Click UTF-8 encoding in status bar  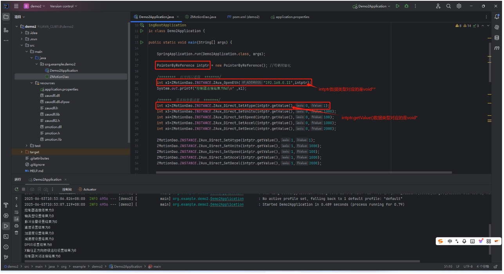[469, 267]
